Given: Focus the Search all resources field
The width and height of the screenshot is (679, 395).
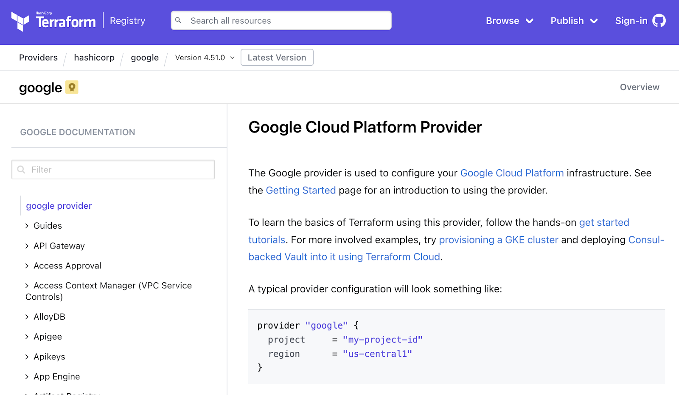Looking at the screenshot, I should coord(281,20).
